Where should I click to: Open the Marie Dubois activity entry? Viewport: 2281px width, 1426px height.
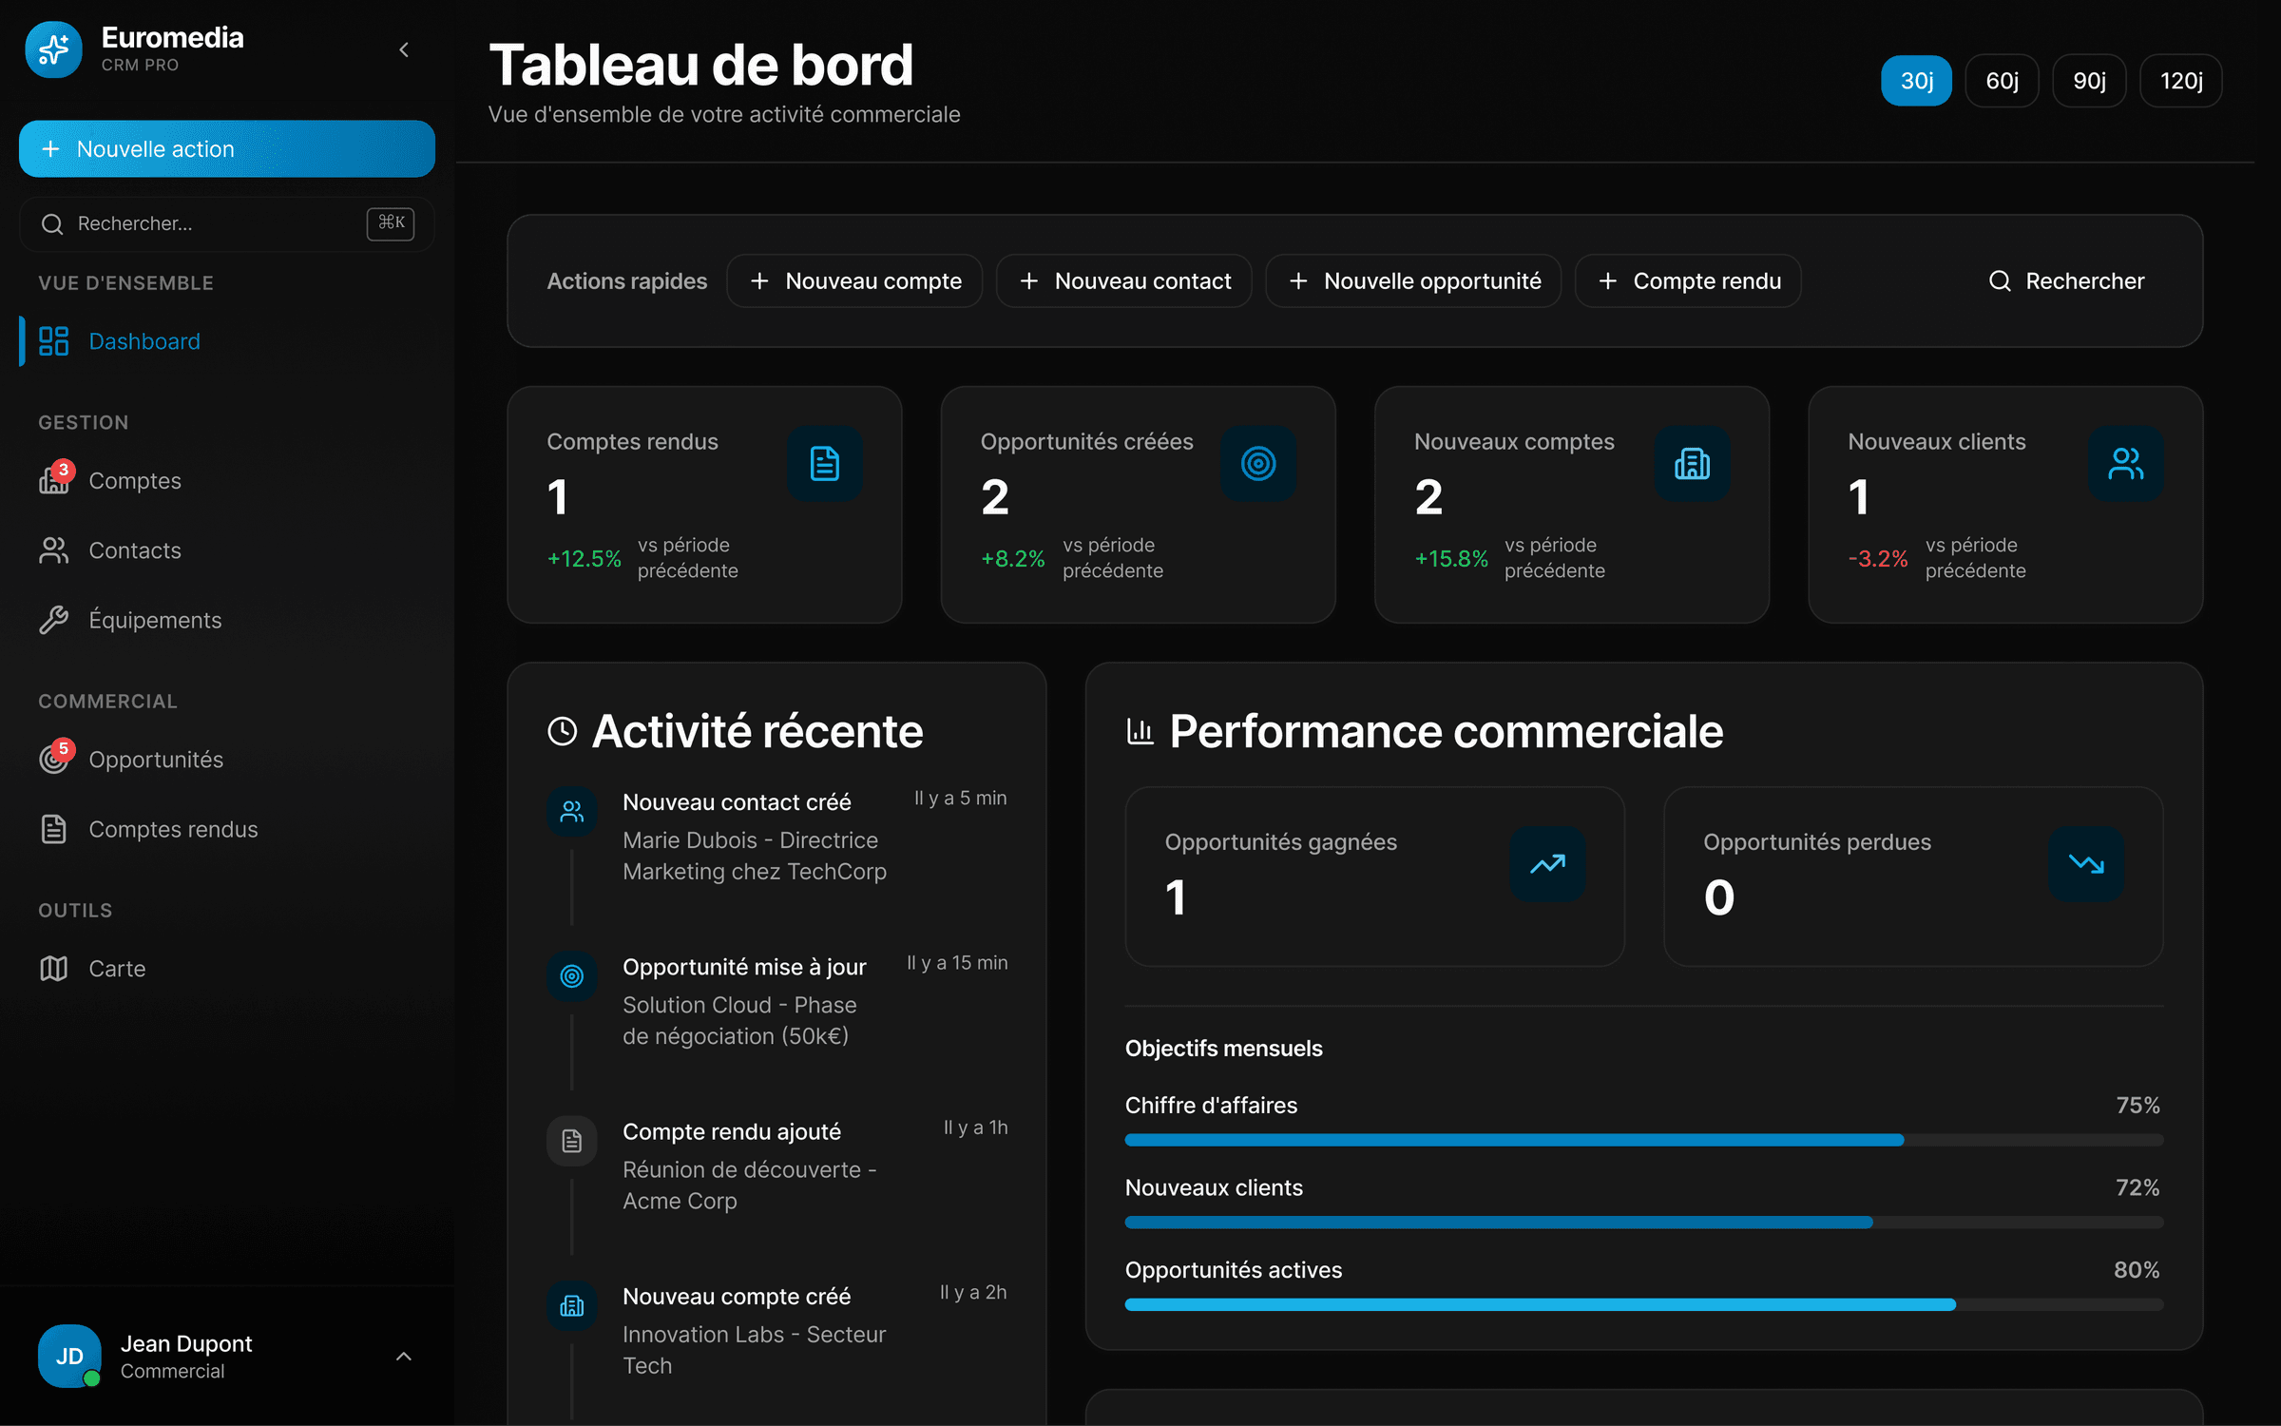point(776,838)
